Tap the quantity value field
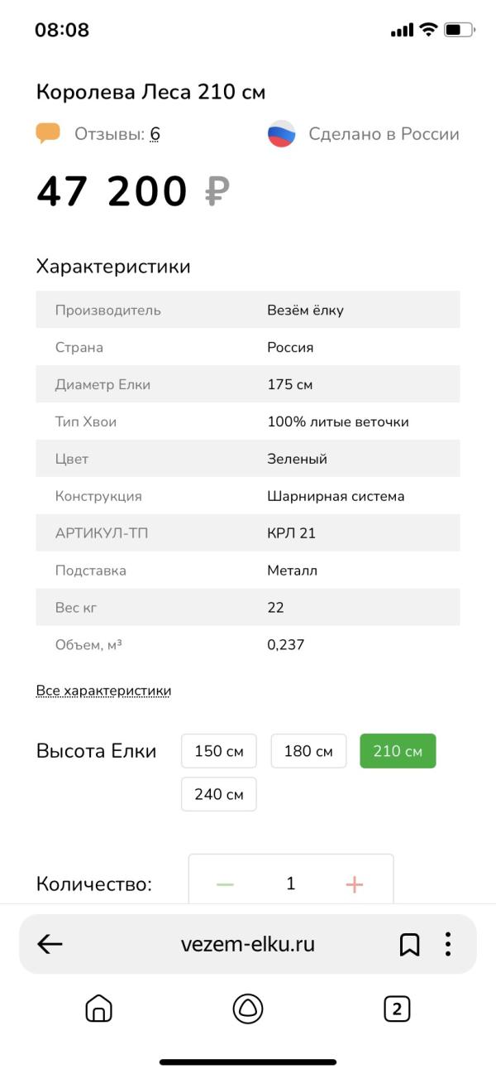 [x=290, y=884]
